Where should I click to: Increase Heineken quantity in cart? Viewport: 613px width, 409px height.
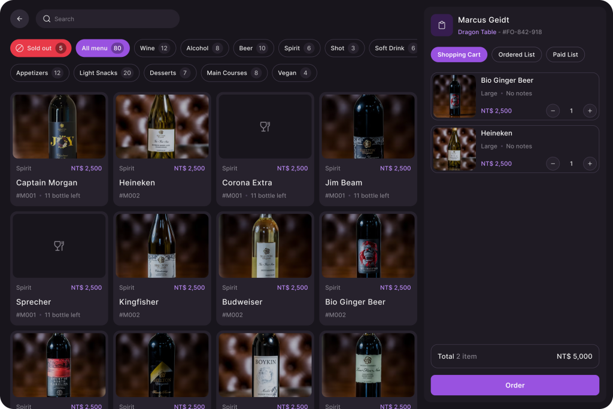tap(590, 163)
